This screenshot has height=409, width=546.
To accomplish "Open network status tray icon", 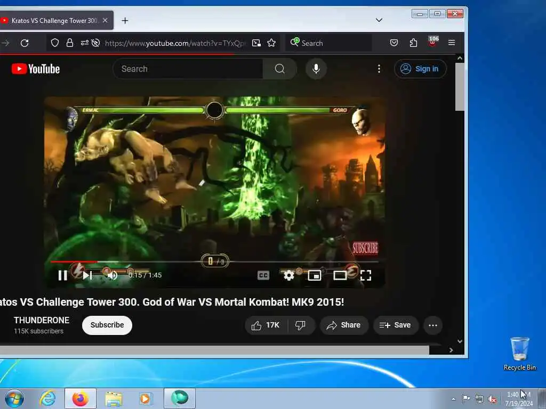I will [x=479, y=399].
